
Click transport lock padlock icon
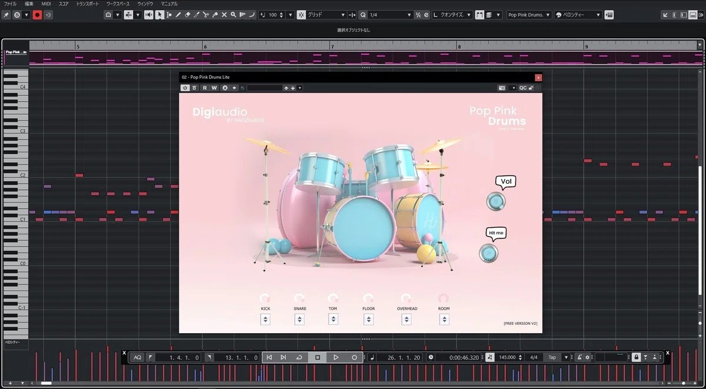[x=636, y=357]
